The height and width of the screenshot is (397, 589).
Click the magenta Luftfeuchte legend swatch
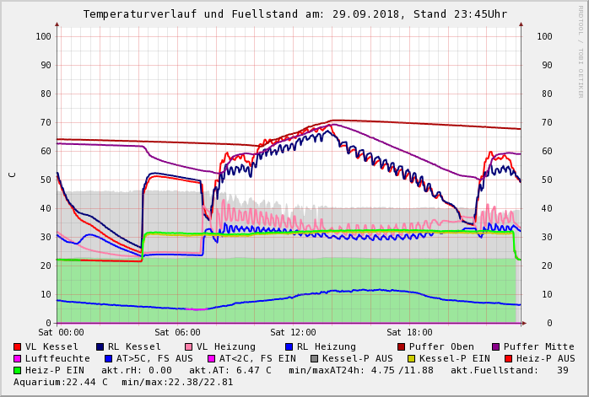[x=18, y=358]
